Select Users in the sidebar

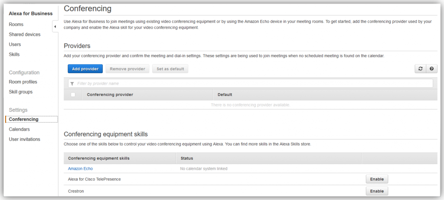(15, 45)
